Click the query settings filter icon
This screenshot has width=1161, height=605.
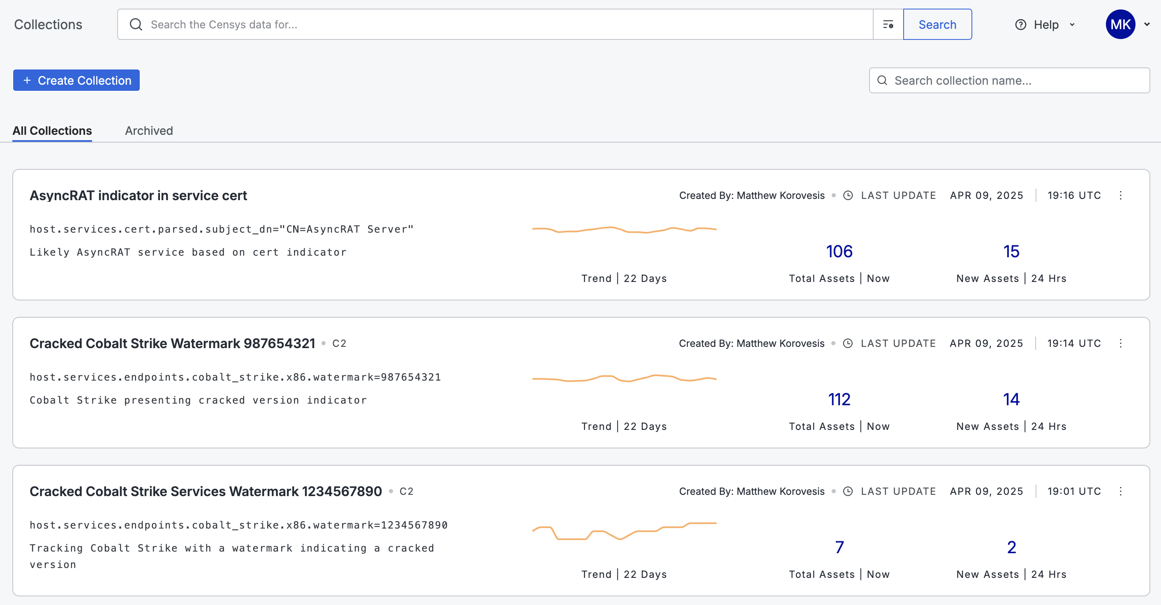[x=888, y=24]
